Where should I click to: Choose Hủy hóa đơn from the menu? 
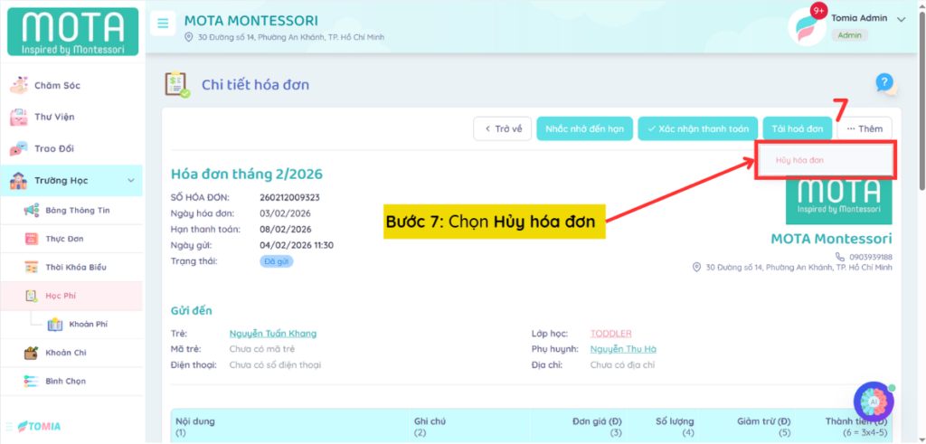pyautogui.click(x=799, y=160)
